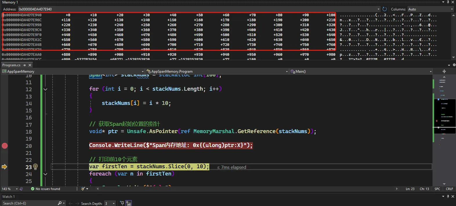Click memory address 0x0000004DA4D7EAA0 row
Image resolution: width=456 pixels, height=206 pixels.
click(22, 55)
